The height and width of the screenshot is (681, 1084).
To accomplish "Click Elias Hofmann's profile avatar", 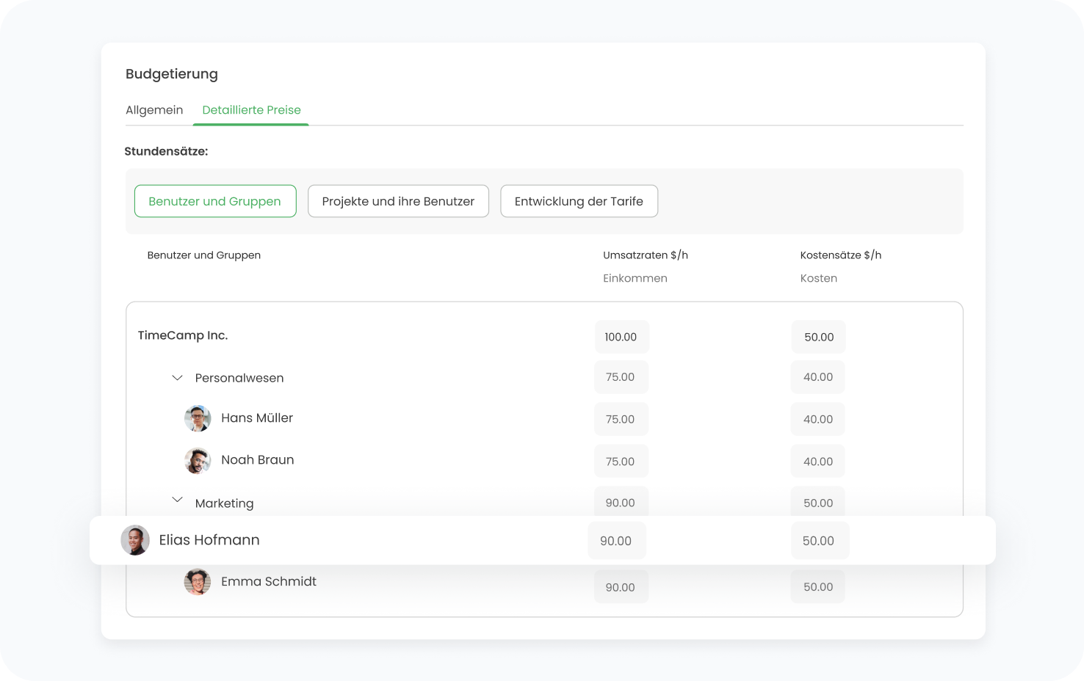I will (x=135, y=540).
